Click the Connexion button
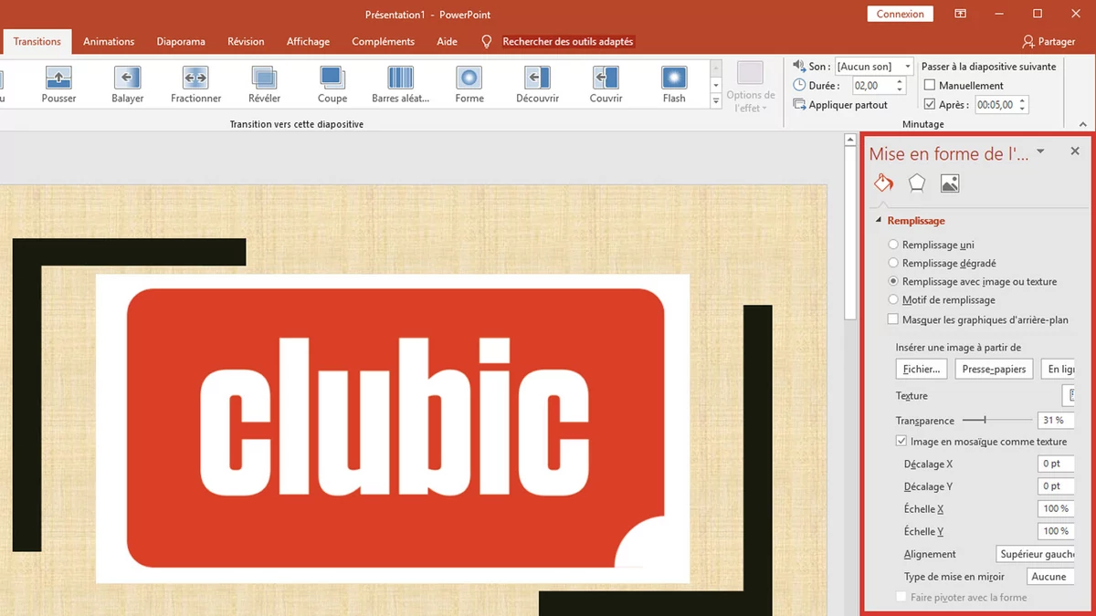The width and height of the screenshot is (1096, 616). coord(900,14)
